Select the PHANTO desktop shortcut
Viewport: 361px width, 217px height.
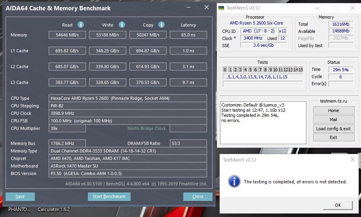point(19,209)
